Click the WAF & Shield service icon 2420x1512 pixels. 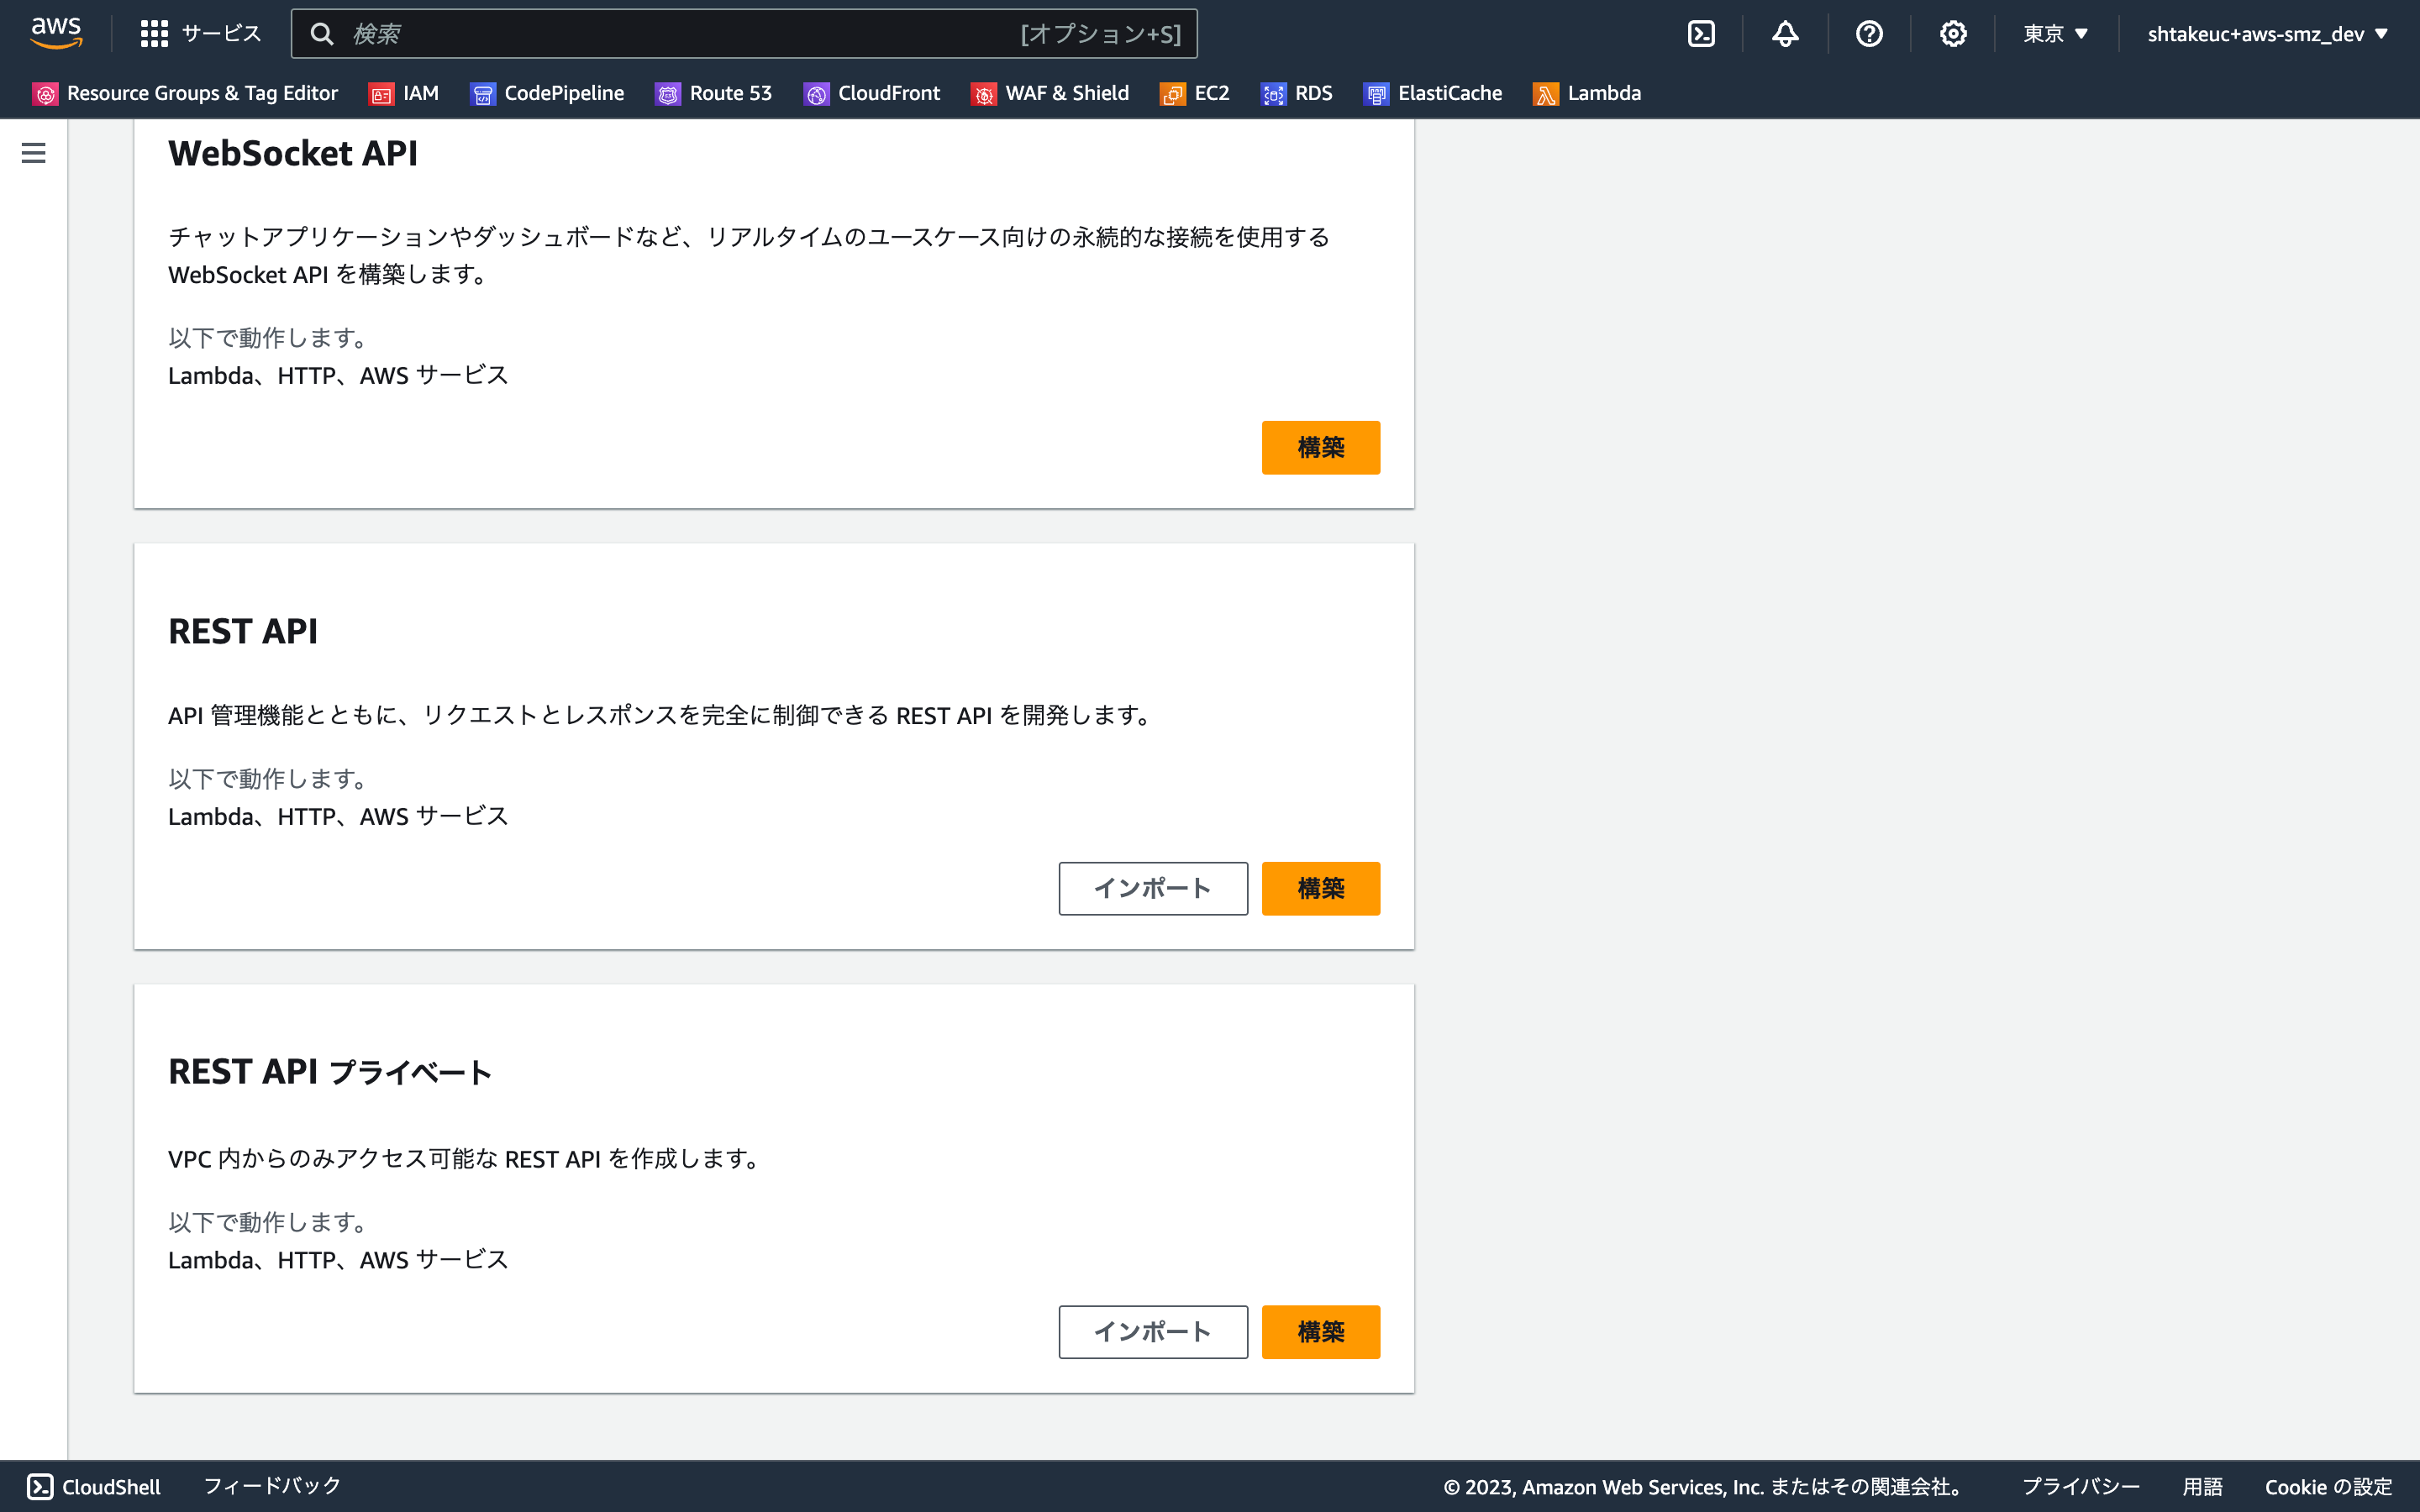[x=984, y=94]
